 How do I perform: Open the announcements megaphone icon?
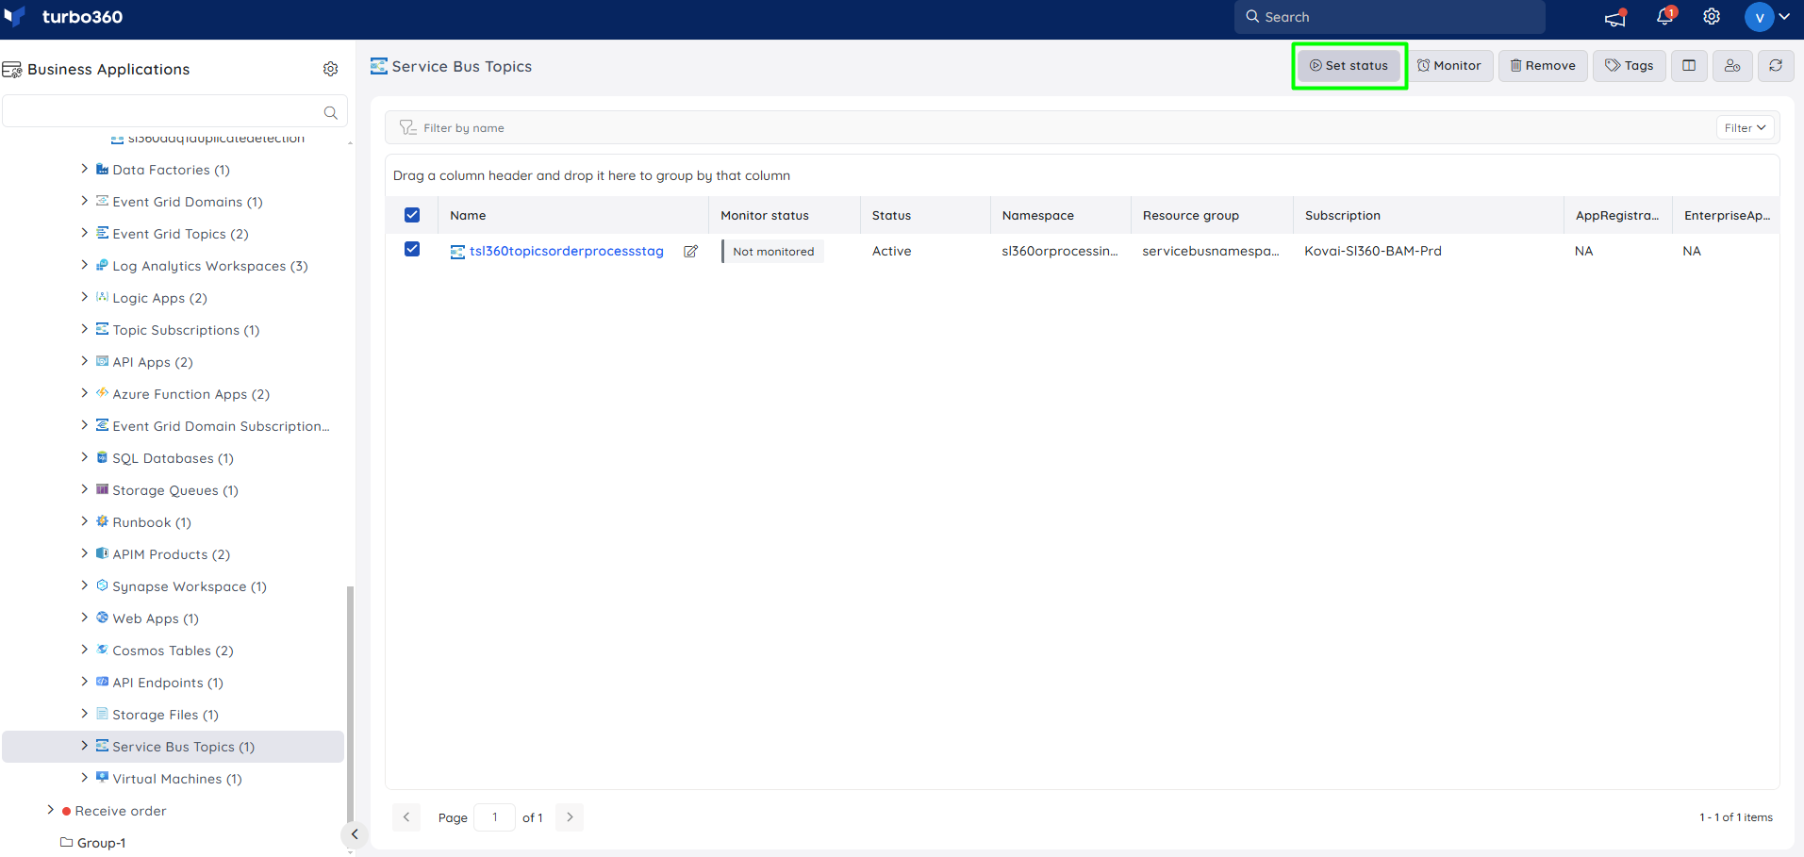[1615, 17]
